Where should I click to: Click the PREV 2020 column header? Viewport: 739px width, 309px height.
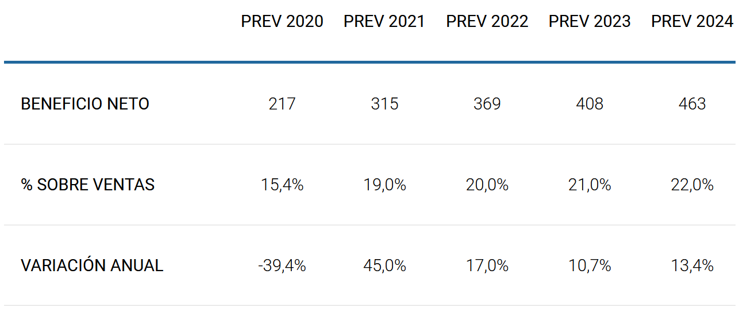tap(282, 22)
